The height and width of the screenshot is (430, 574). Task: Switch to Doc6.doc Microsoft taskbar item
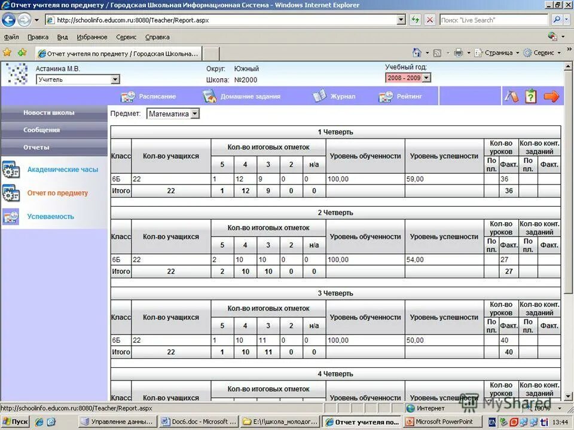coord(199,422)
